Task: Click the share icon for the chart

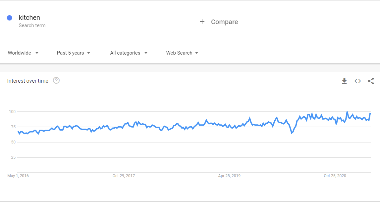Action: [371, 81]
